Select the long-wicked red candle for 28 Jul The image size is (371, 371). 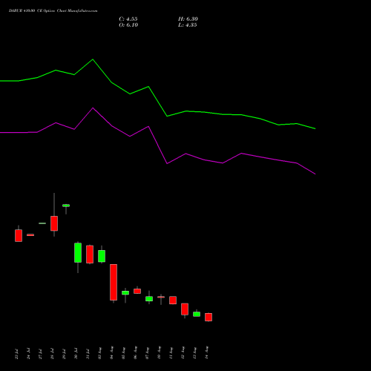point(54,223)
